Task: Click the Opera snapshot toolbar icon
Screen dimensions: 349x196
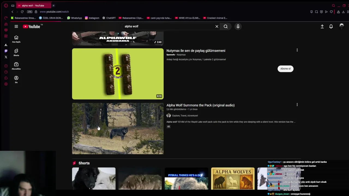Action: 316,12
